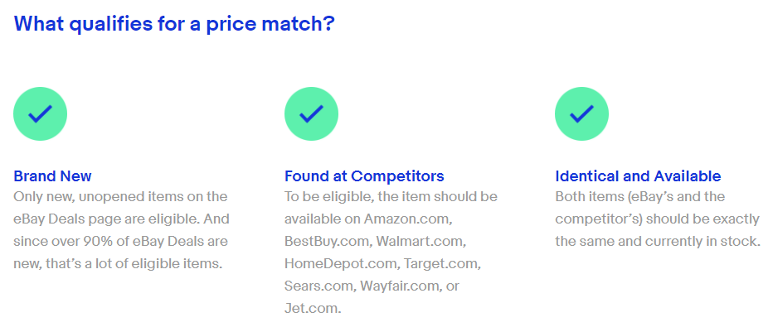
Task: Click the Target.com text
Action: (x=443, y=264)
